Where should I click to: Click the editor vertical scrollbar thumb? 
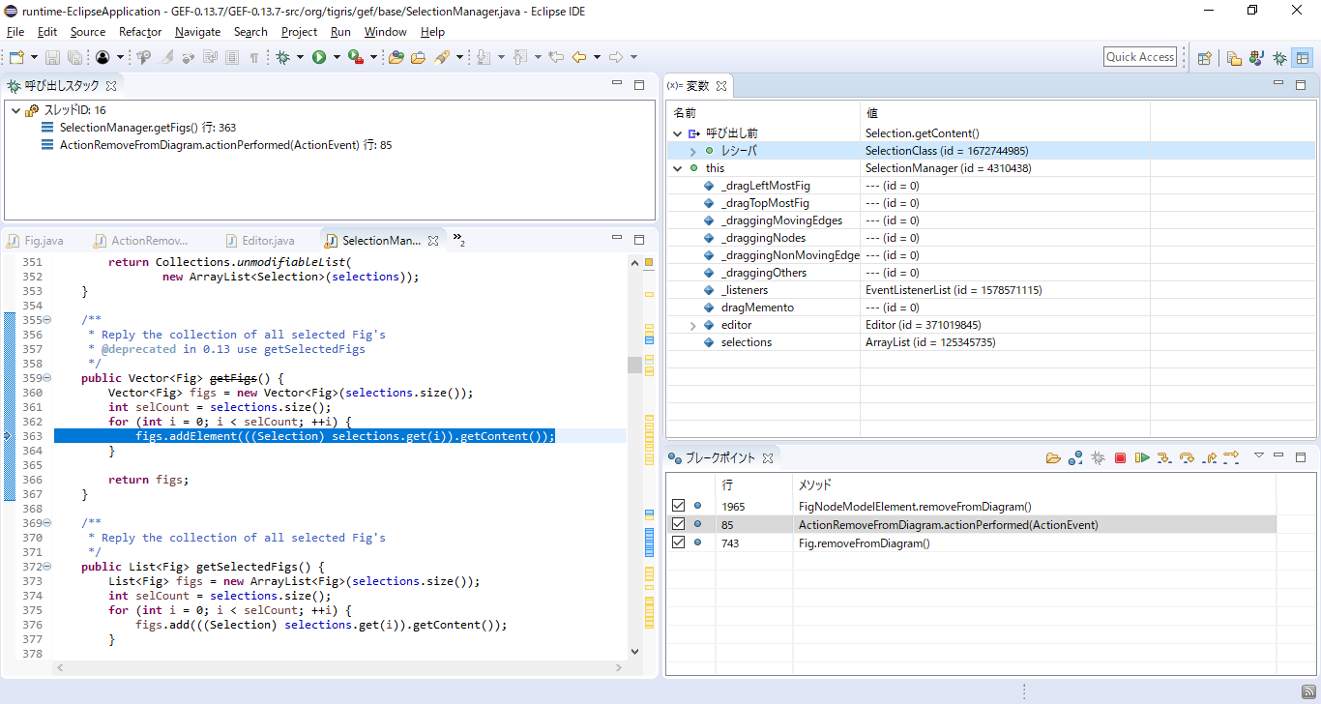point(634,365)
